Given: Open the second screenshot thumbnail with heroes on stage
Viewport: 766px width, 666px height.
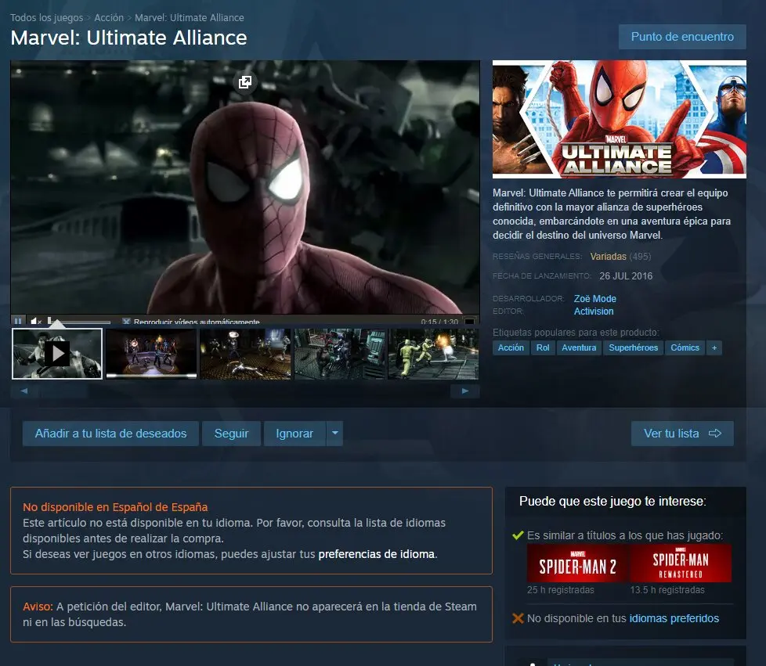Looking at the screenshot, I should tap(151, 354).
